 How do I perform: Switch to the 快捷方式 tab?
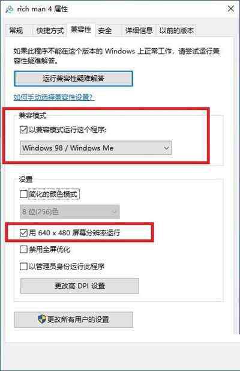click(x=50, y=31)
